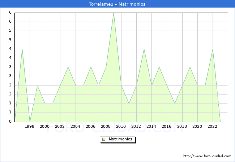Click the 2017 low data point
Image resolution: width=235 pixels, height=162 pixels.
[175, 103]
